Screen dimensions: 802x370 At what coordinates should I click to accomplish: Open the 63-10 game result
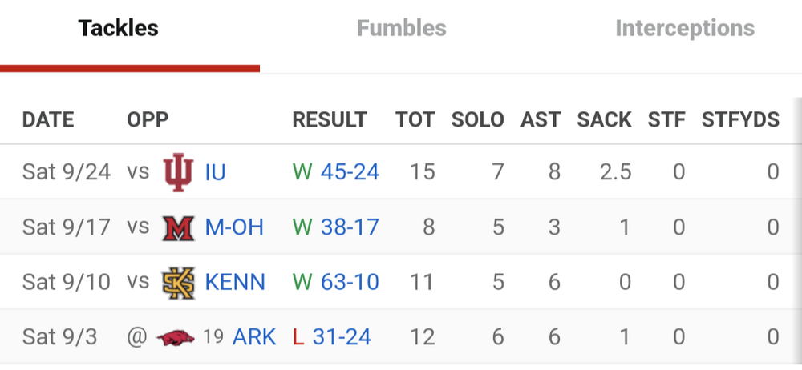tap(350, 282)
